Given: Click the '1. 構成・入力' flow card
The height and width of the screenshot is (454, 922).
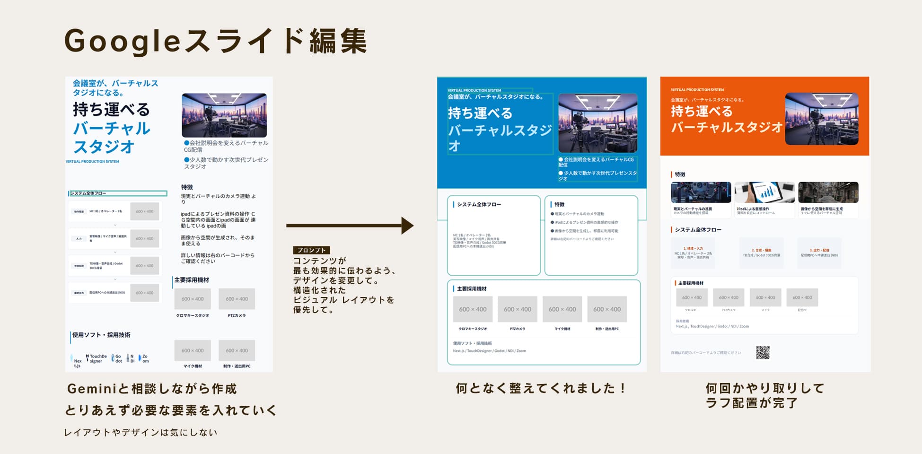Looking at the screenshot, I should 693,253.
